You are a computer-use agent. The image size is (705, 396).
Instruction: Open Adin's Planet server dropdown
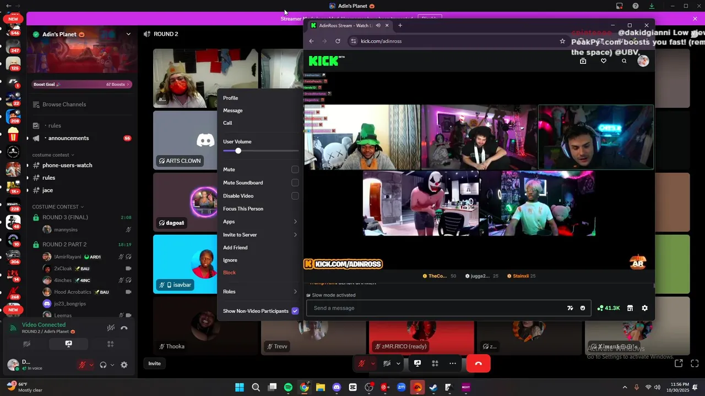(128, 34)
